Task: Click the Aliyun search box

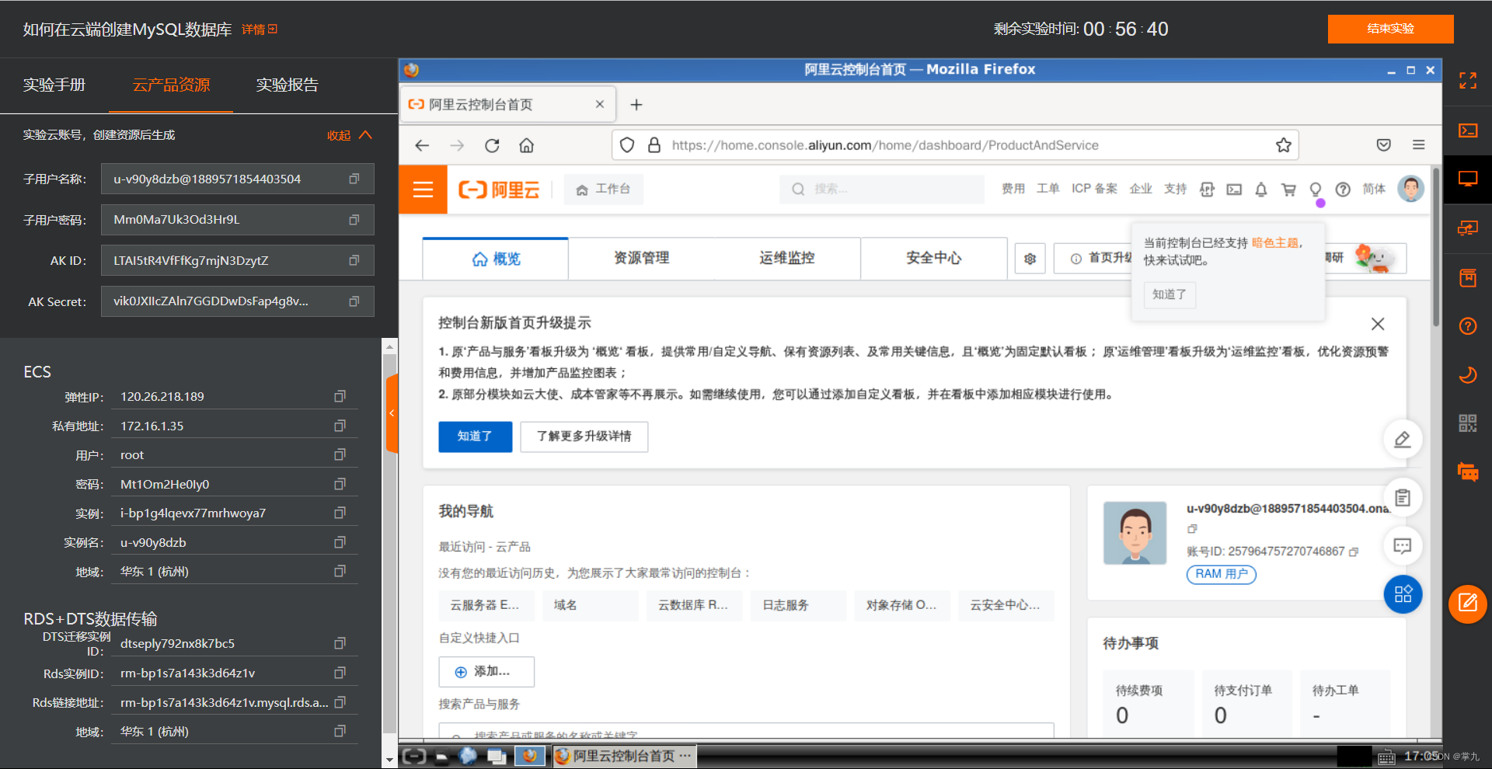Action: [x=882, y=189]
